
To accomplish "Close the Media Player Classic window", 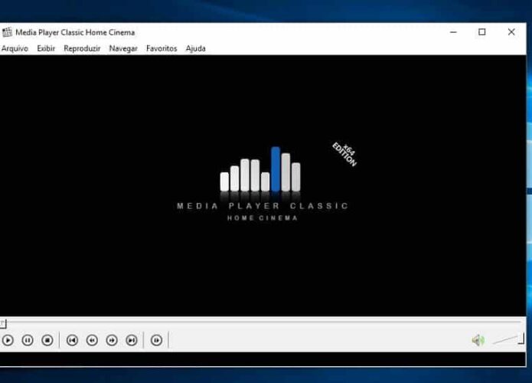I will [x=511, y=32].
